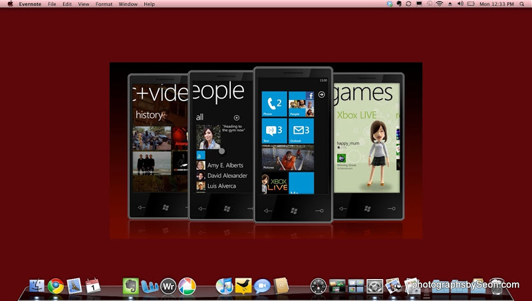Image resolution: width=532 pixels, height=301 pixels.
Task: Open iChat video bubble icon in dock
Action: 262,286
